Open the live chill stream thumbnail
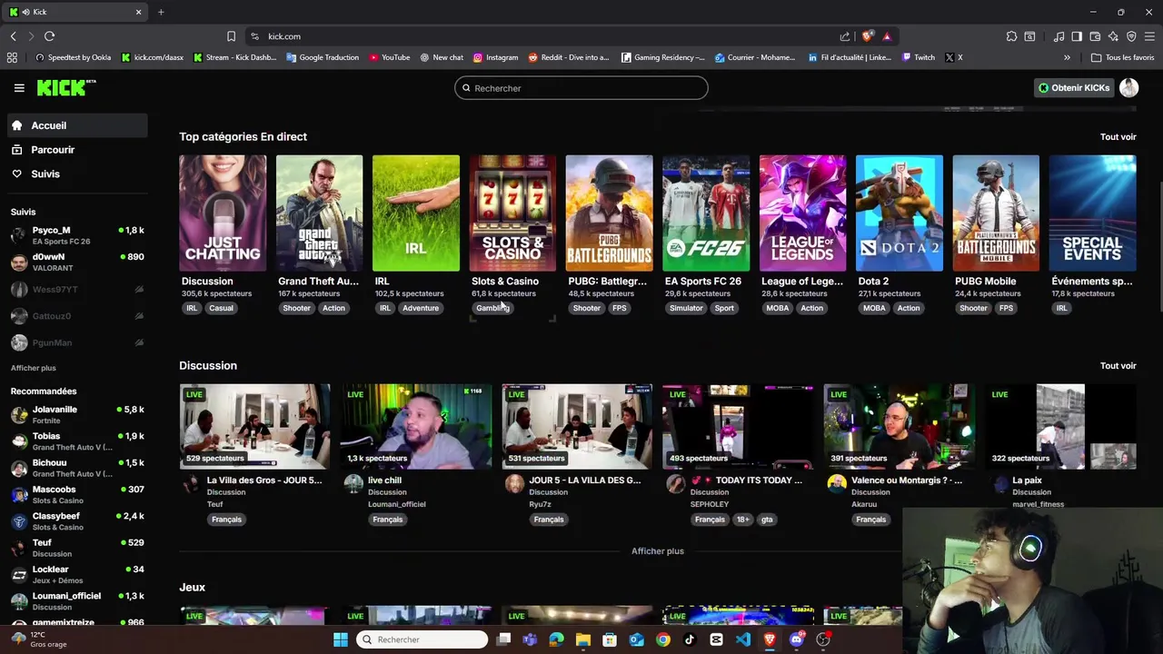 pyautogui.click(x=416, y=426)
